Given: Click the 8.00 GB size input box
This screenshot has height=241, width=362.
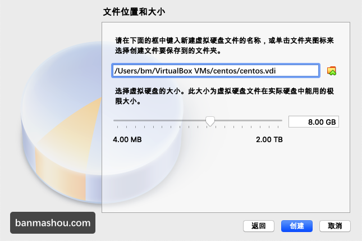Looking at the screenshot, I should pyautogui.click(x=314, y=121).
